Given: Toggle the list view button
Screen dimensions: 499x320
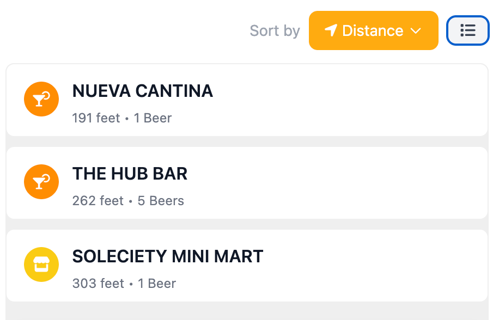Looking at the screenshot, I should click(x=467, y=30).
